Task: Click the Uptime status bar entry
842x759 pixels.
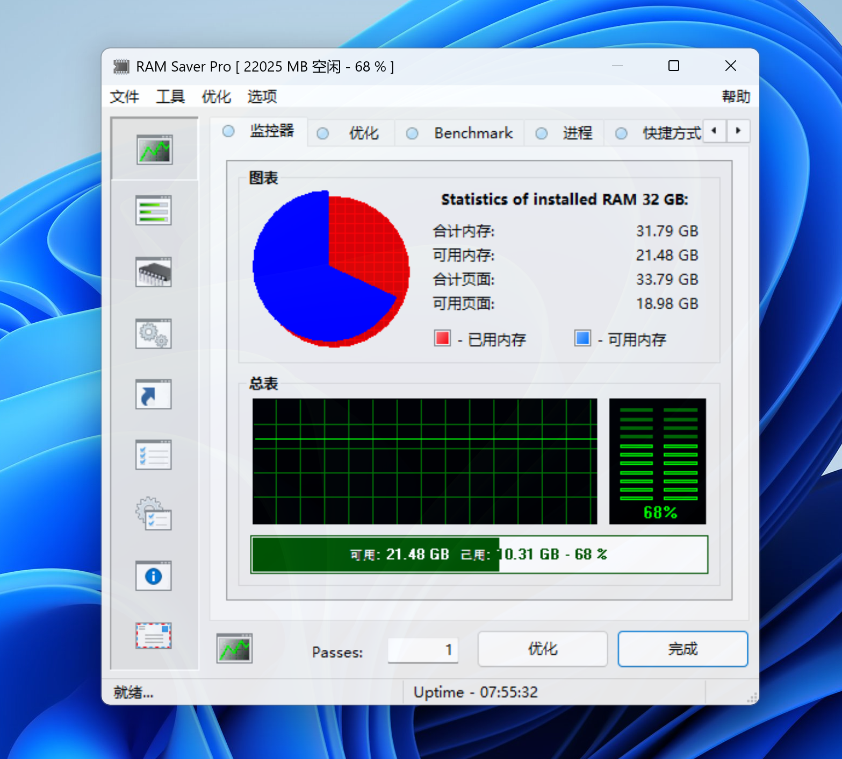Action: tap(476, 692)
